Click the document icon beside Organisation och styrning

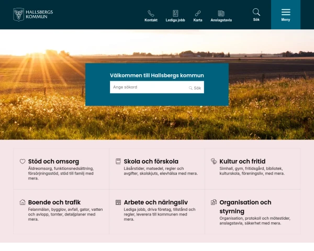click(214, 202)
